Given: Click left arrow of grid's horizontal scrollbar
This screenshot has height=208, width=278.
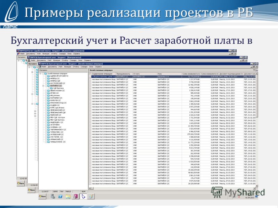Looking at the screenshot, I should point(90,188).
